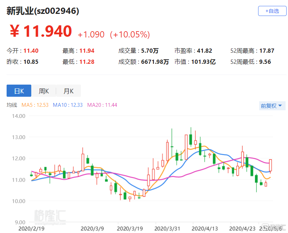Viewport: 288px width, 233px height.
Task: Click y-axis label 11.00
Action: point(18,180)
